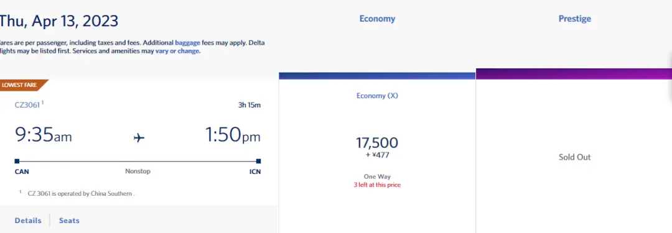The height and width of the screenshot is (233, 672).
Task: Click the Nonstop label on route line
Action: tap(138, 171)
